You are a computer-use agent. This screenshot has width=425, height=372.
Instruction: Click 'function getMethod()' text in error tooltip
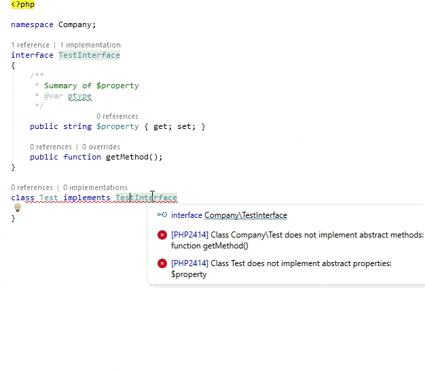pos(210,246)
